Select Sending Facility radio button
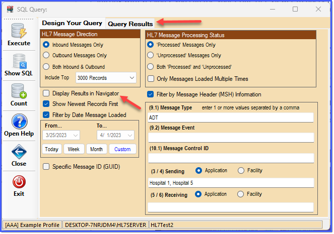The height and width of the screenshot is (234, 334). tap(241, 171)
